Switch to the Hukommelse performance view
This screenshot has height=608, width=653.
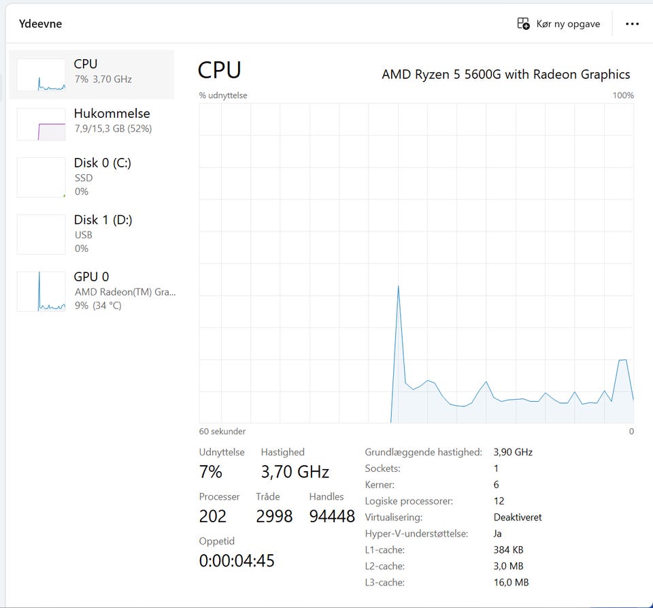pos(112,114)
